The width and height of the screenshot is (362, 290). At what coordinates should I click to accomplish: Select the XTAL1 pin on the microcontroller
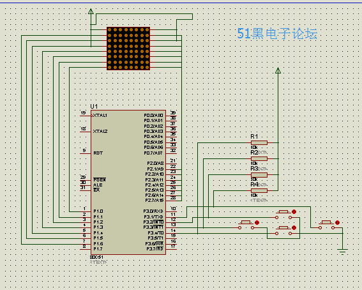click(100, 115)
